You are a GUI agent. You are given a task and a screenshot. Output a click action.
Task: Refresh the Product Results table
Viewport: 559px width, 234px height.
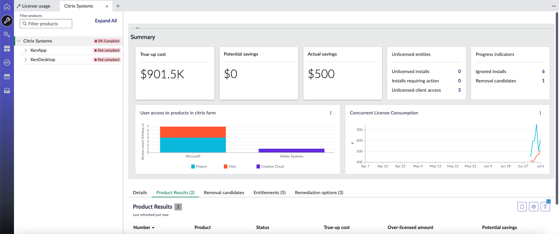point(522,207)
